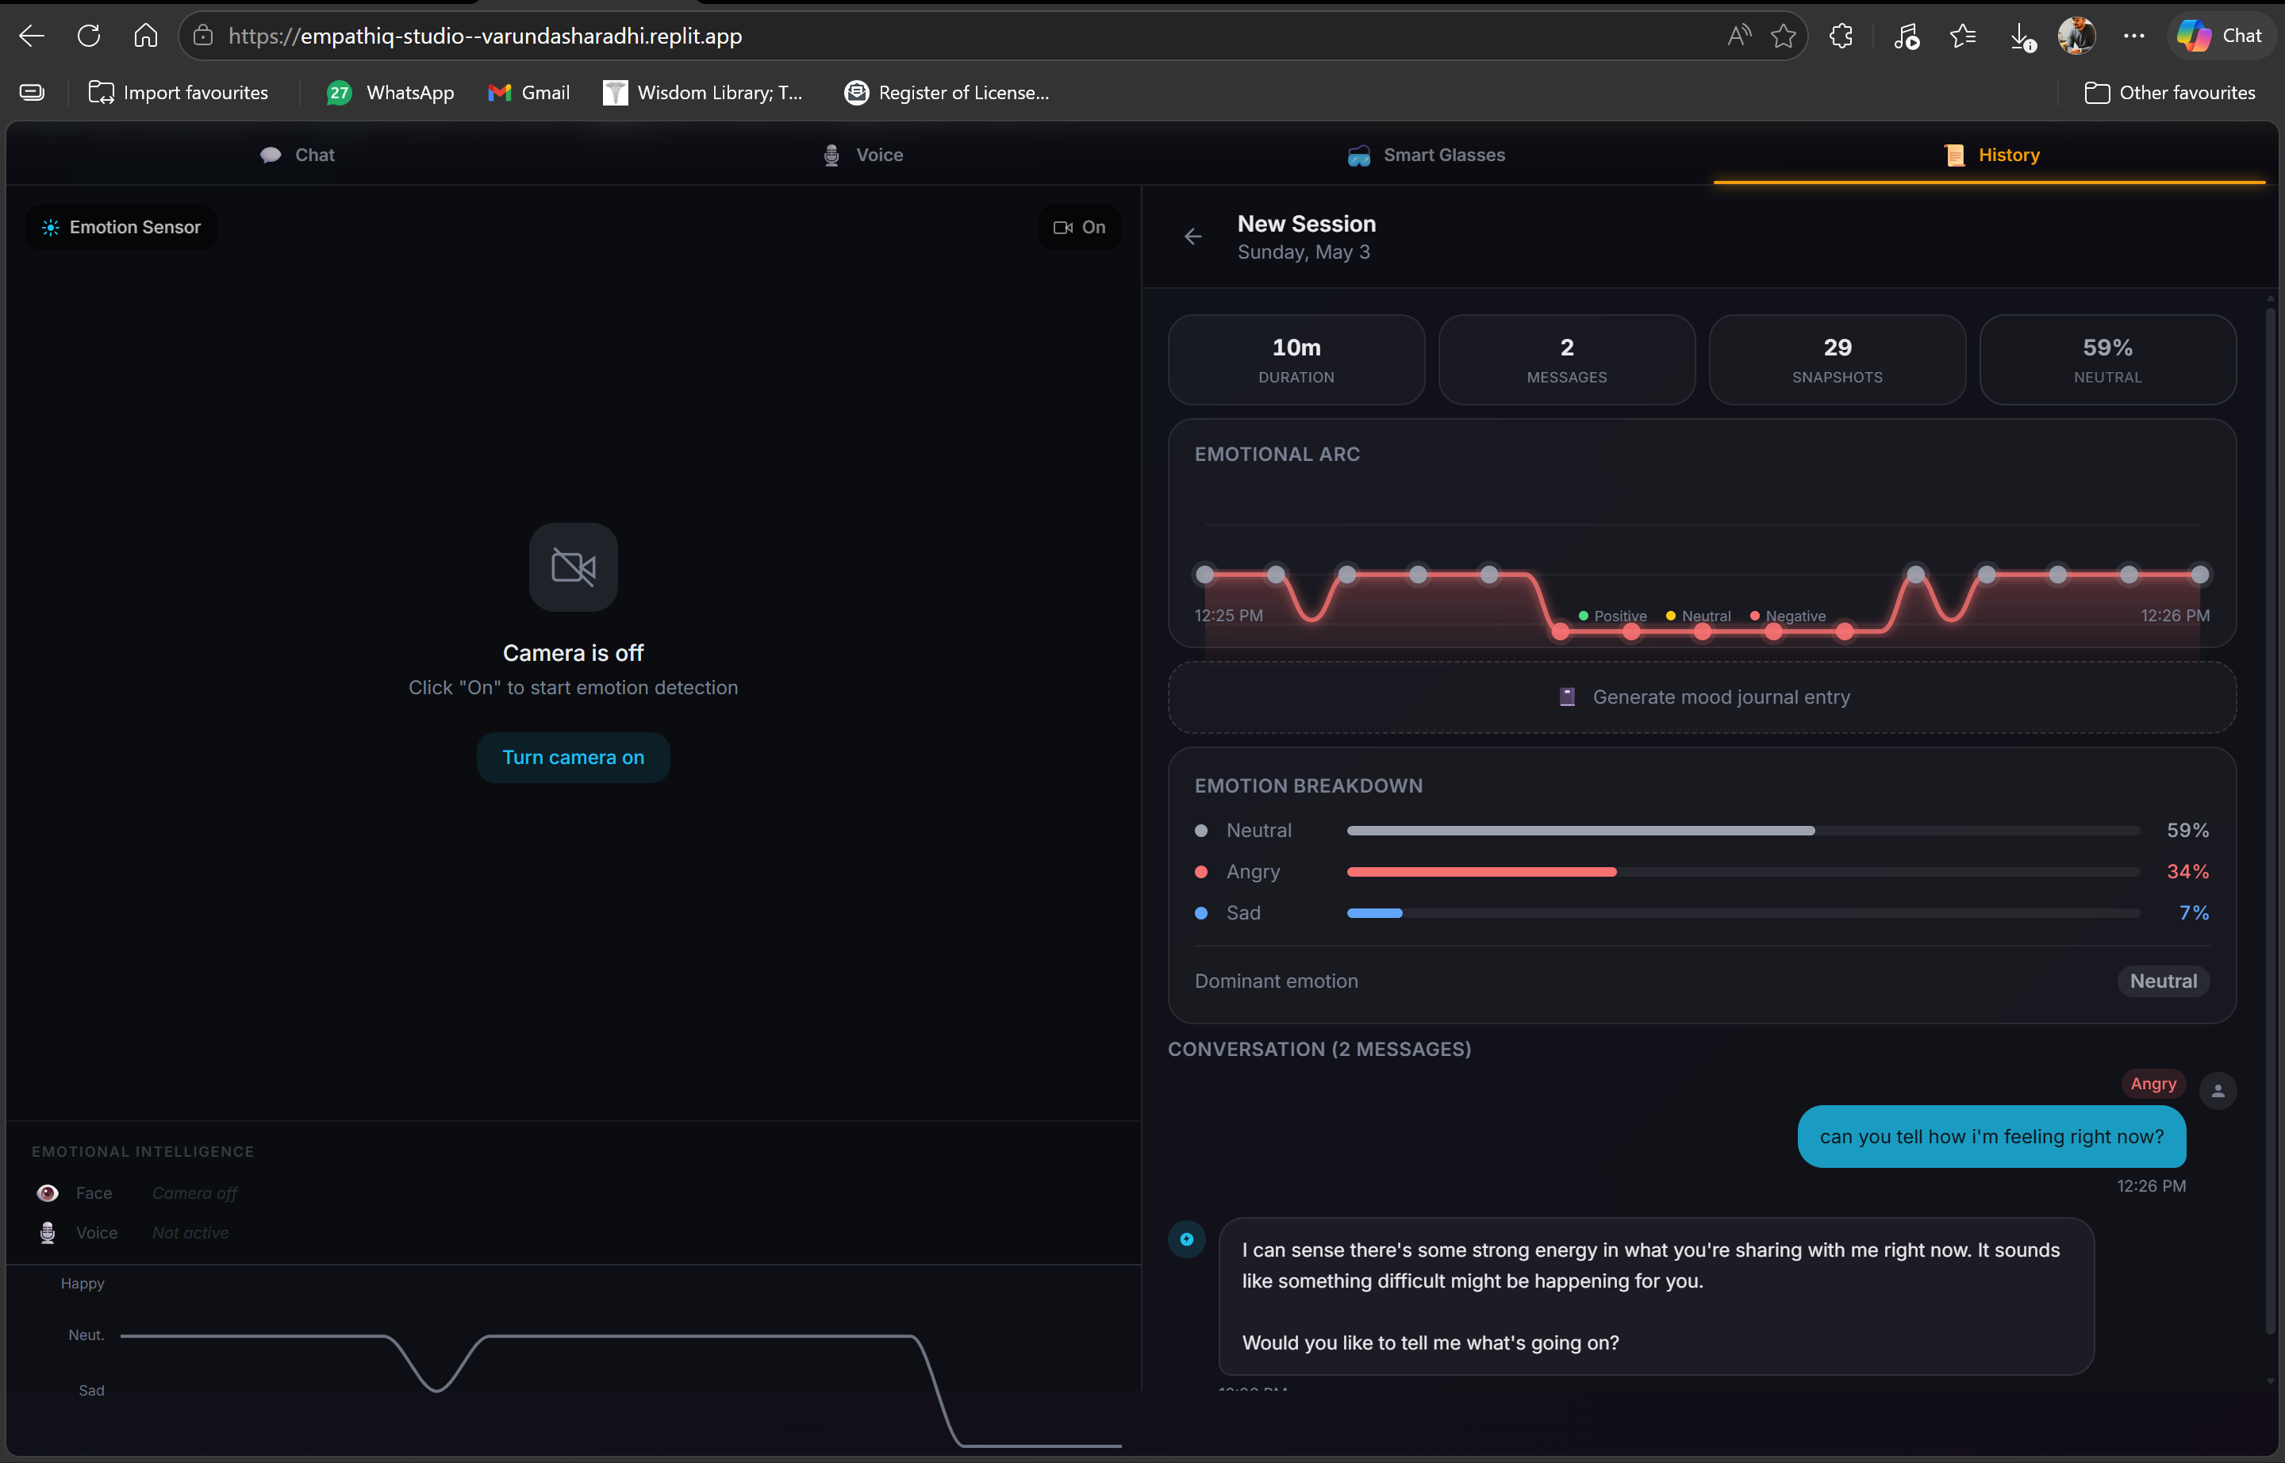Click Generate mood journal entry
The image size is (2285, 1463).
(x=1702, y=697)
